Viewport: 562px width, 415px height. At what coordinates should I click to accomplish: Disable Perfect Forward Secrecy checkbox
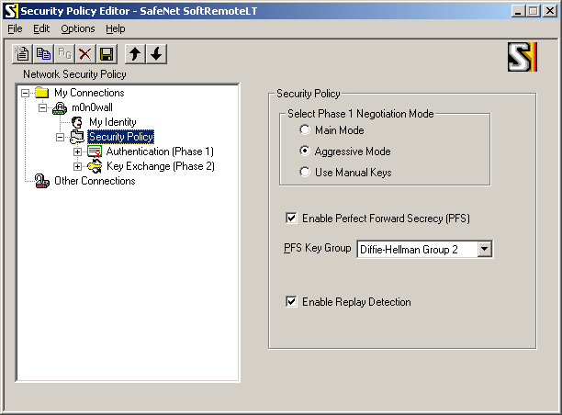292,219
